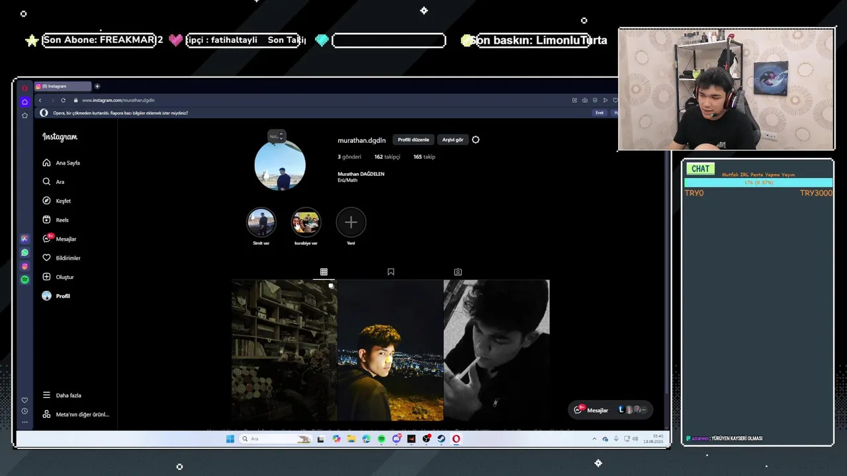
Task: Select the saved bookmark tab
Action: (391, 272)
